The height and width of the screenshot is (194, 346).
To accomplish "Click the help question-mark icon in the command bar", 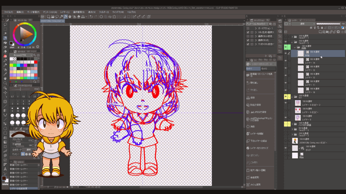I will coord(149,17).
